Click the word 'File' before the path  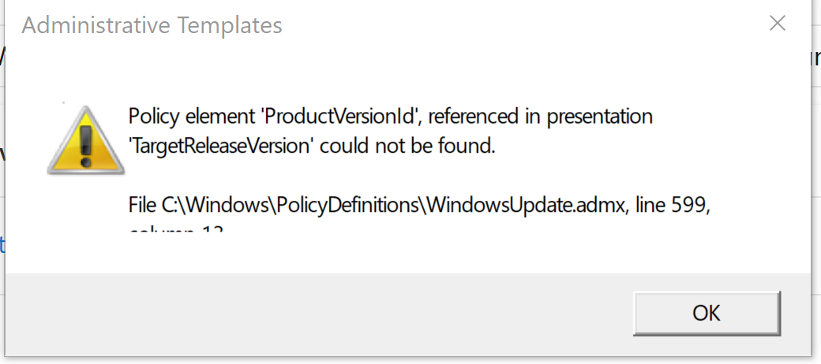[x=142, y=205]
